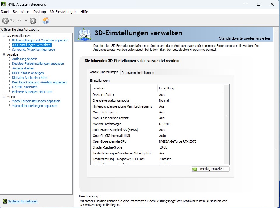Click the Wiederherstellen button
This screenshot has height=208, width=280.
210,169
